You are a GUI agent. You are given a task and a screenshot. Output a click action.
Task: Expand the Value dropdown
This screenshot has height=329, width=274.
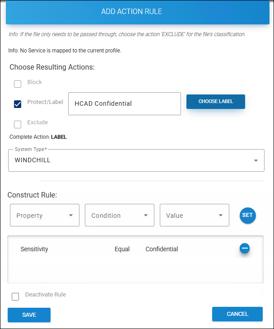(x=194, y=216)
